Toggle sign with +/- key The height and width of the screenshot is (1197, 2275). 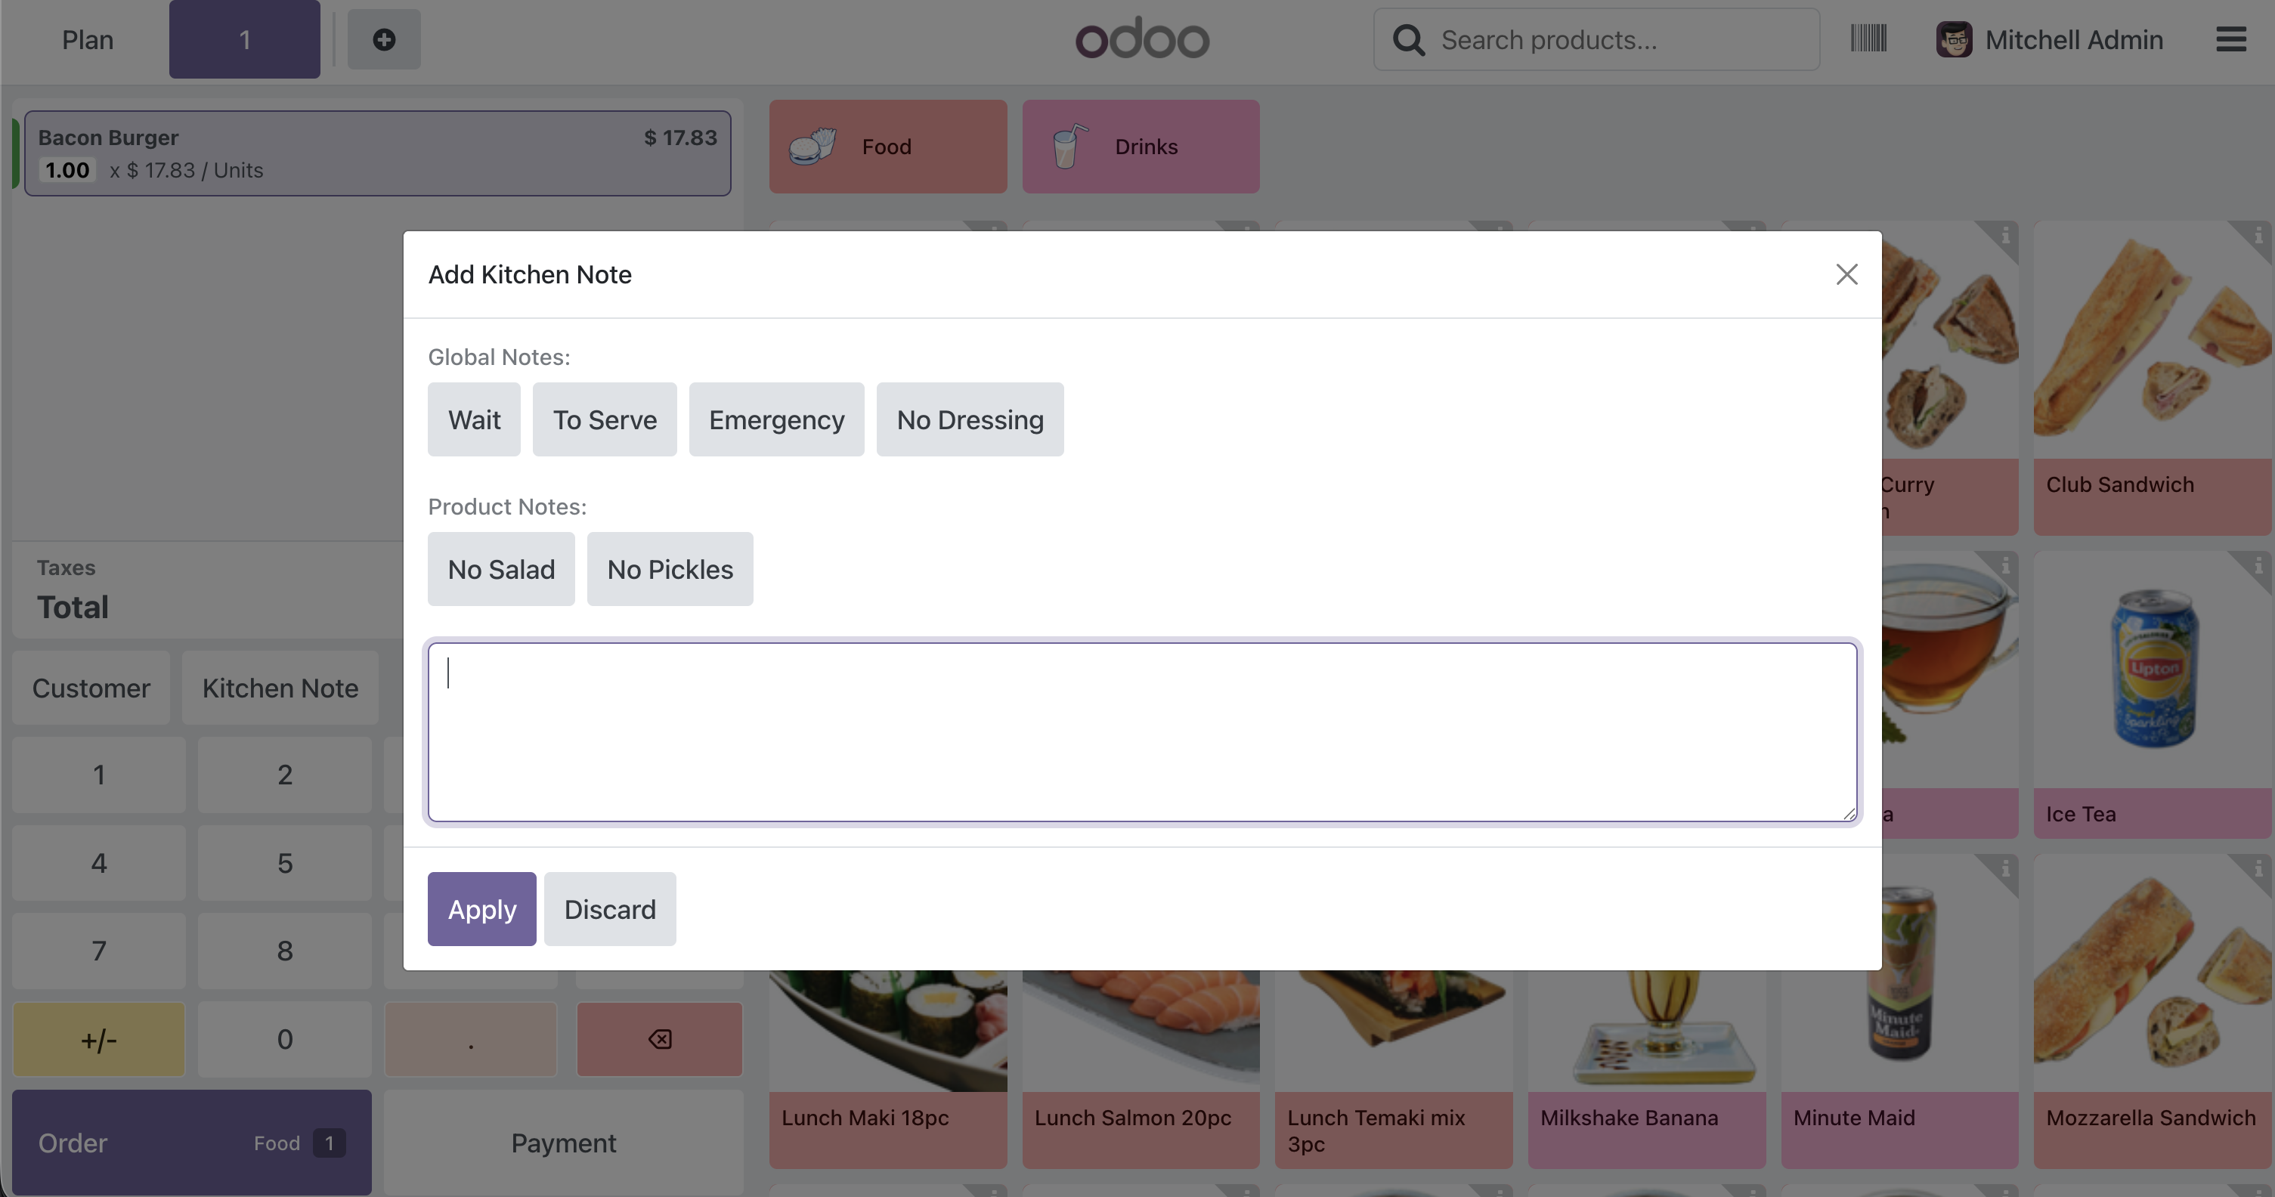pyautogui.click(x=99, y=1039)
